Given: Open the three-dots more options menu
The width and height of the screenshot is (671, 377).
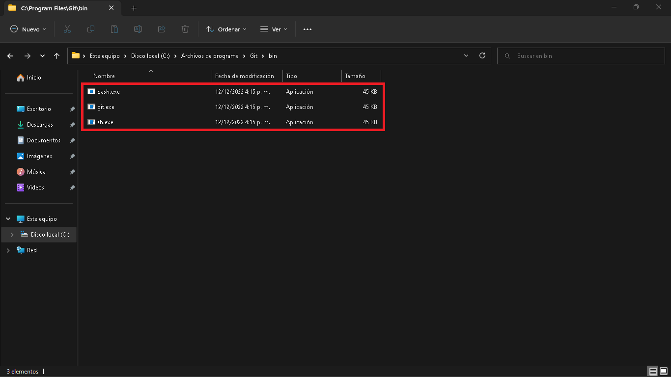Looking at the screenshot, I should [308, 29].
